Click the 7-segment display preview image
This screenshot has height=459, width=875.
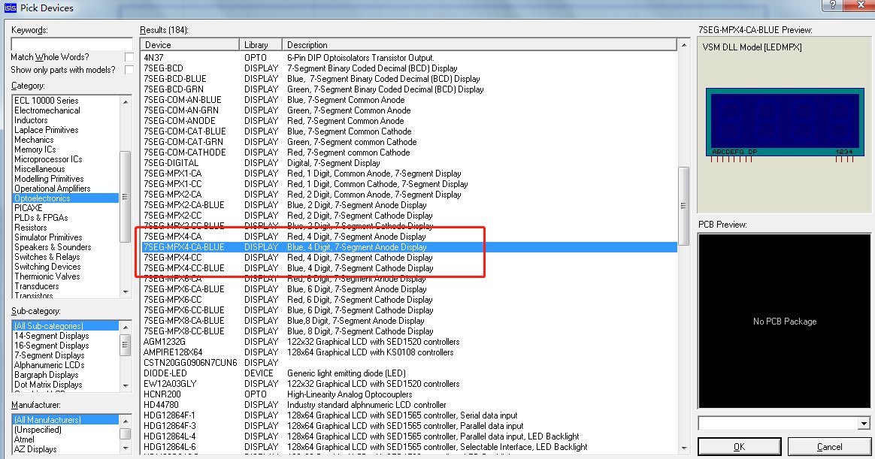(782, 124)
